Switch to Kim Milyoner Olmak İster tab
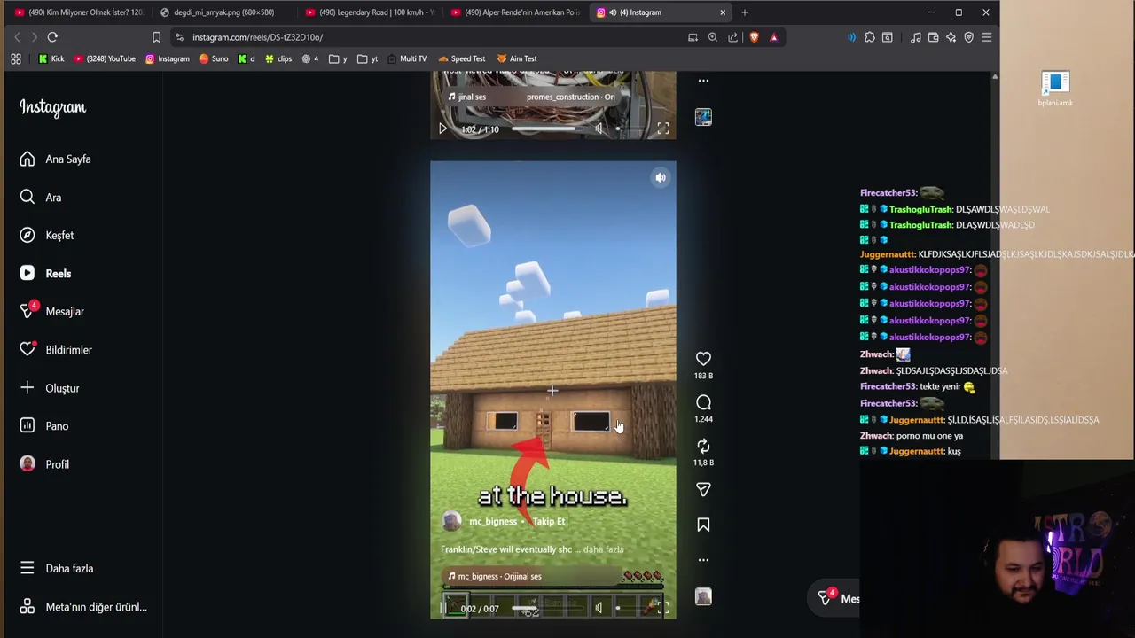 point(78,12)
